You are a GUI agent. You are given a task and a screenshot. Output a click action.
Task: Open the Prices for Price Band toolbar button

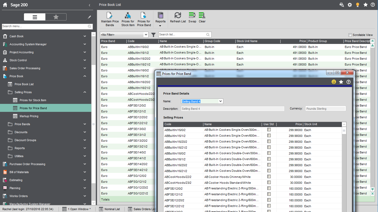(144, 19)
